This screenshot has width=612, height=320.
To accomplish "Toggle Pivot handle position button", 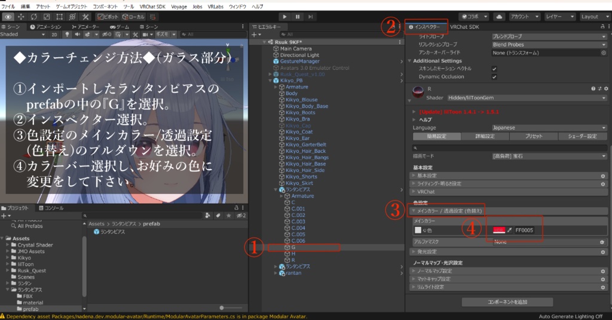I will 108,17.
